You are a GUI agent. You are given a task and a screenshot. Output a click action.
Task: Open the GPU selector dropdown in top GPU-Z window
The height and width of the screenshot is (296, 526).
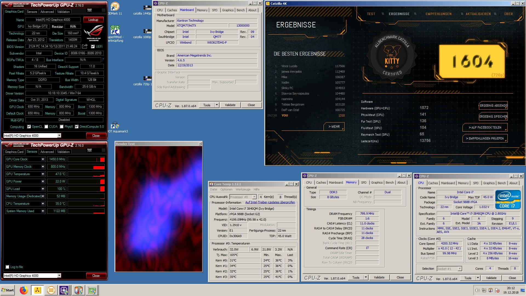[x=59, y=135]
